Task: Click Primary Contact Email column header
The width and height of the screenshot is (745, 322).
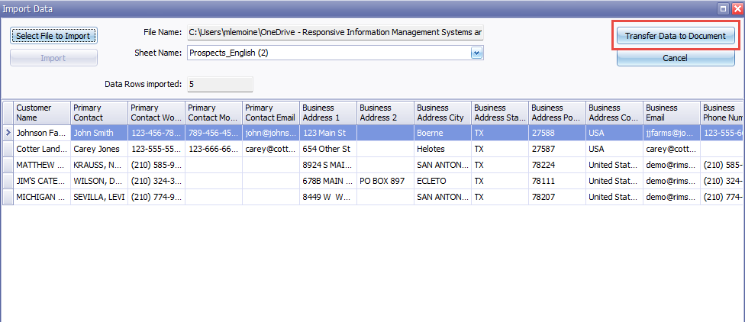Action: 271,113
